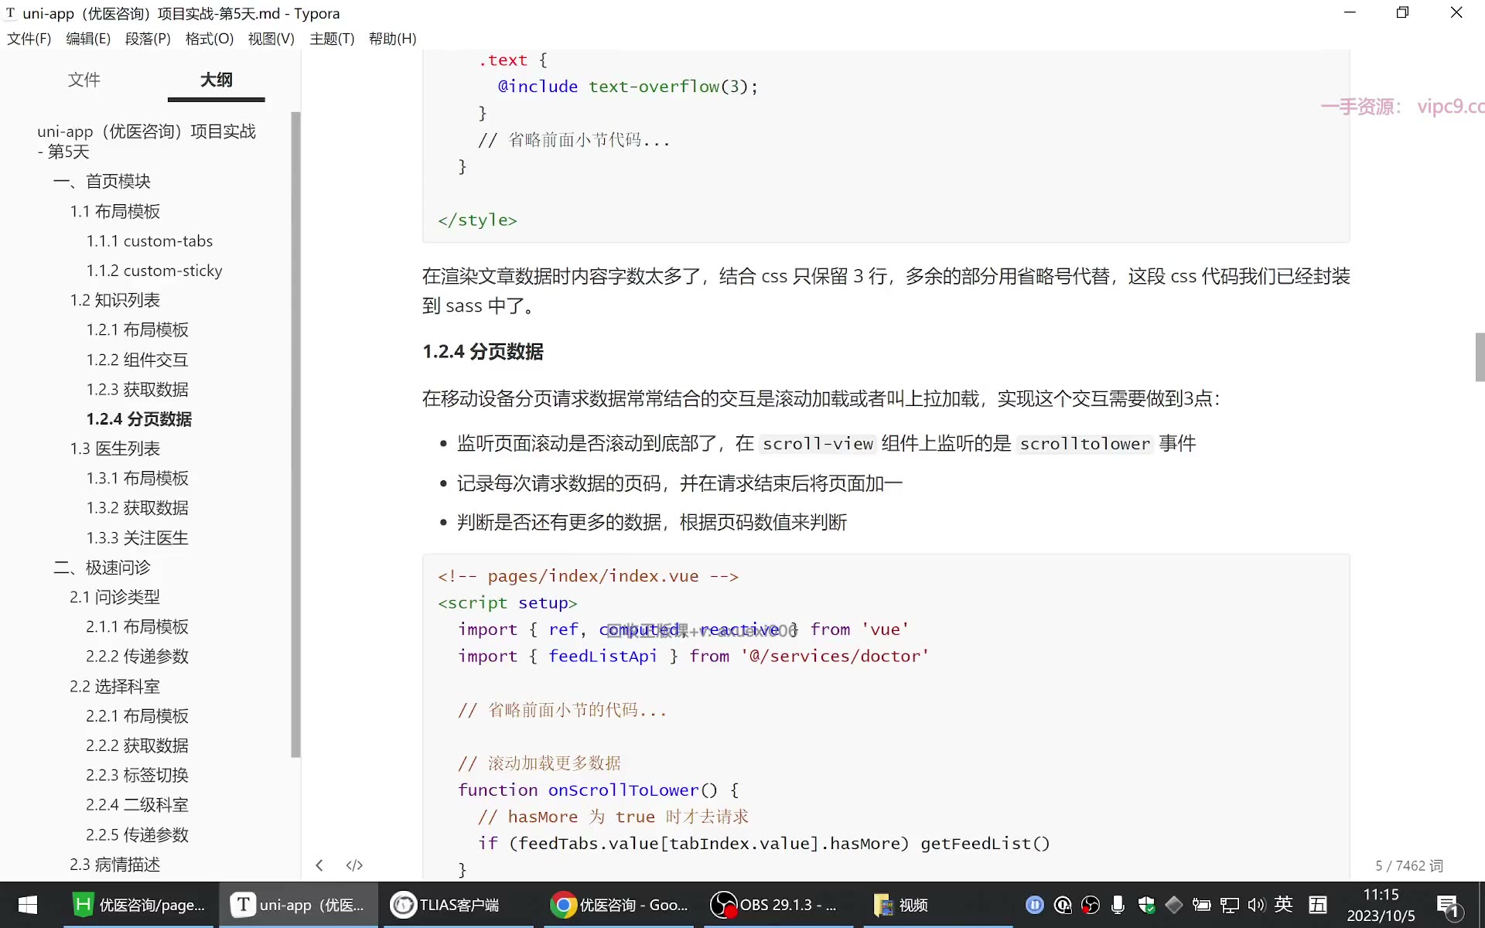
Task: Click the blue pause tray icon
Action: [x=1035, y=905]
